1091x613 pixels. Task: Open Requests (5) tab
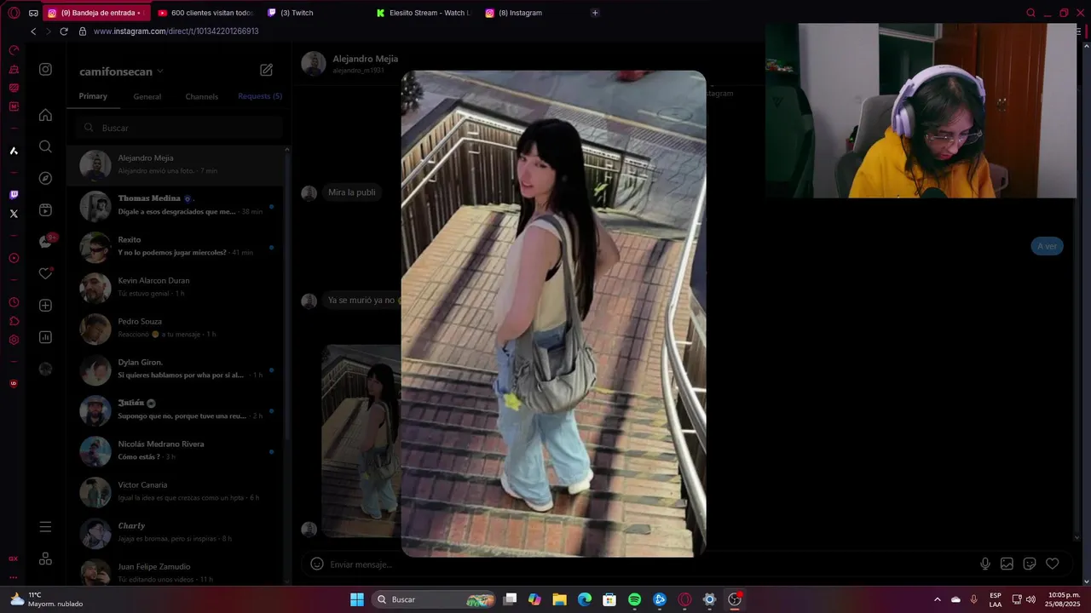pyautogui.click(x=260, y=96)
